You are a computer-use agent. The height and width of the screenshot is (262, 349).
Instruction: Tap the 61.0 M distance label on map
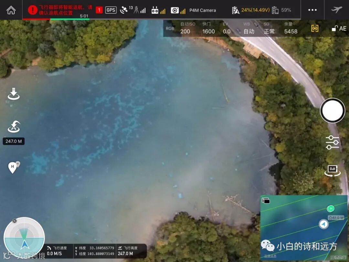coord(336,218)
